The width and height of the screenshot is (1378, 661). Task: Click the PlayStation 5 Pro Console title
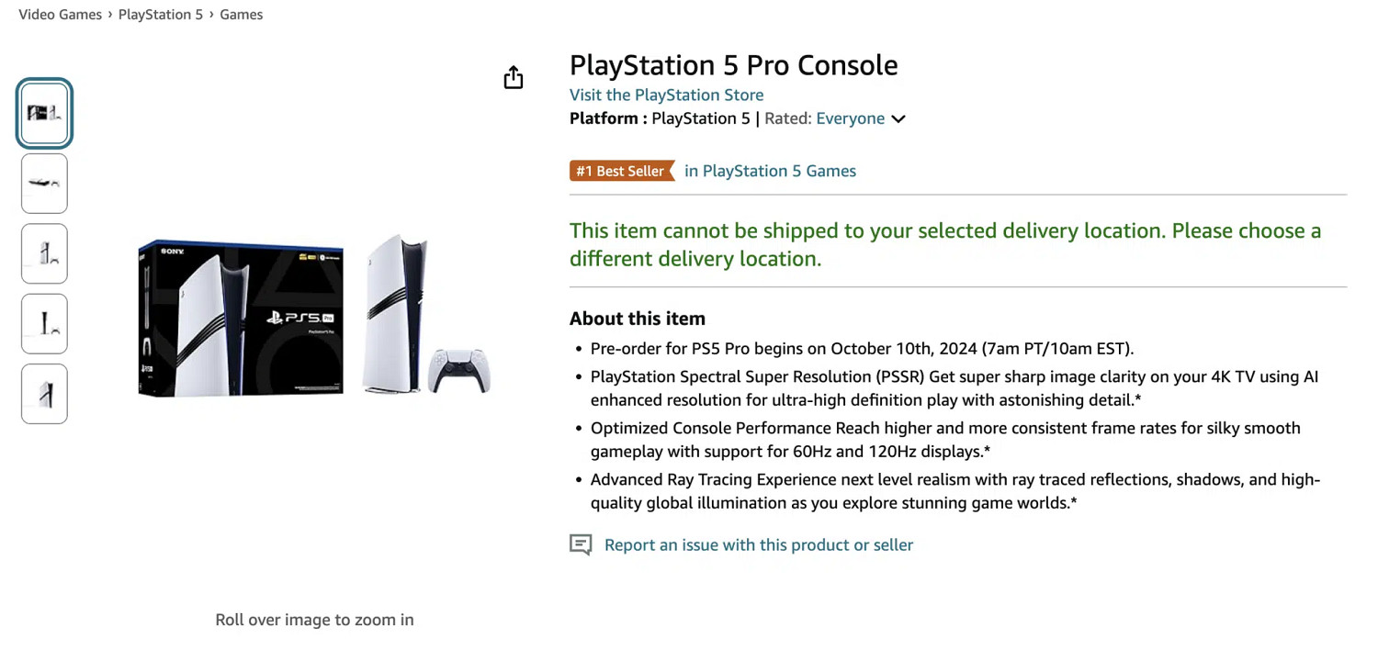(733, 64)
